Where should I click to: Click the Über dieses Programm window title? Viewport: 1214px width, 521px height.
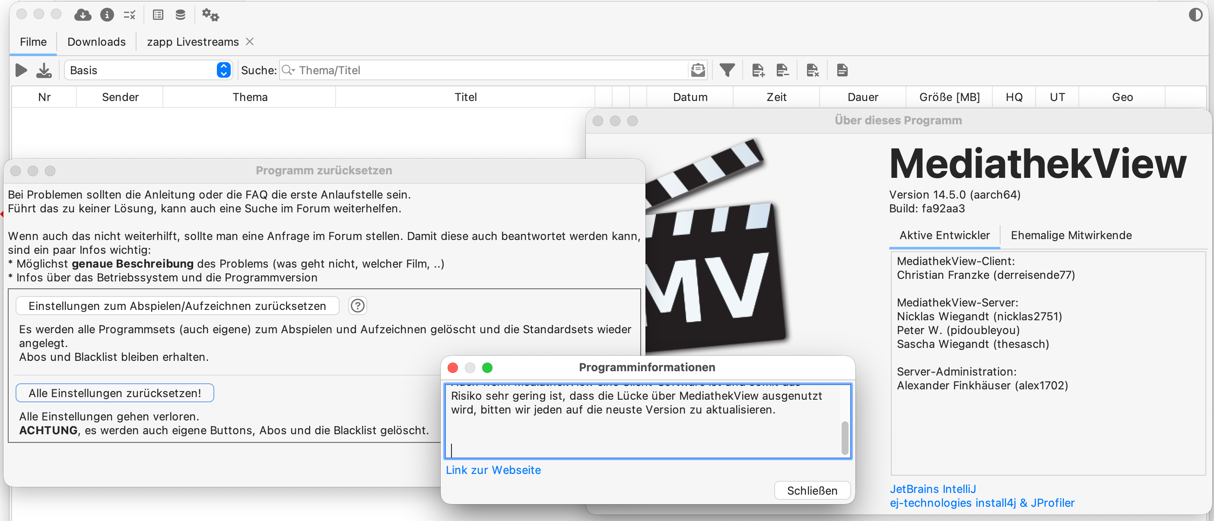coord(898,120)
